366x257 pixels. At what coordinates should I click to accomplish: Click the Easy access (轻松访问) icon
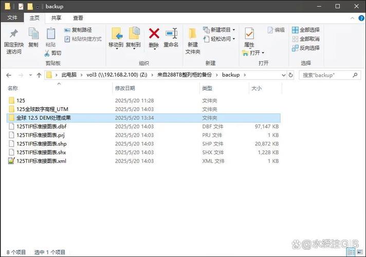pyautogui.click(x=206, y=39)
